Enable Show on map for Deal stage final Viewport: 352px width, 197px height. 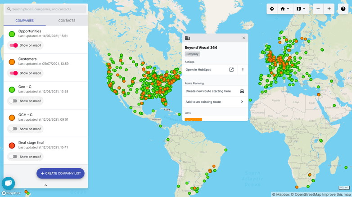(13, 157)
